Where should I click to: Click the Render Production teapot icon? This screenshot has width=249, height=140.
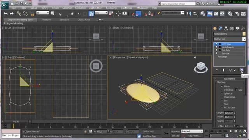244,14
